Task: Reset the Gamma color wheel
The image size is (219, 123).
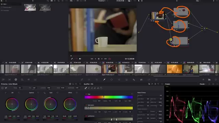Action: [38, 93]
